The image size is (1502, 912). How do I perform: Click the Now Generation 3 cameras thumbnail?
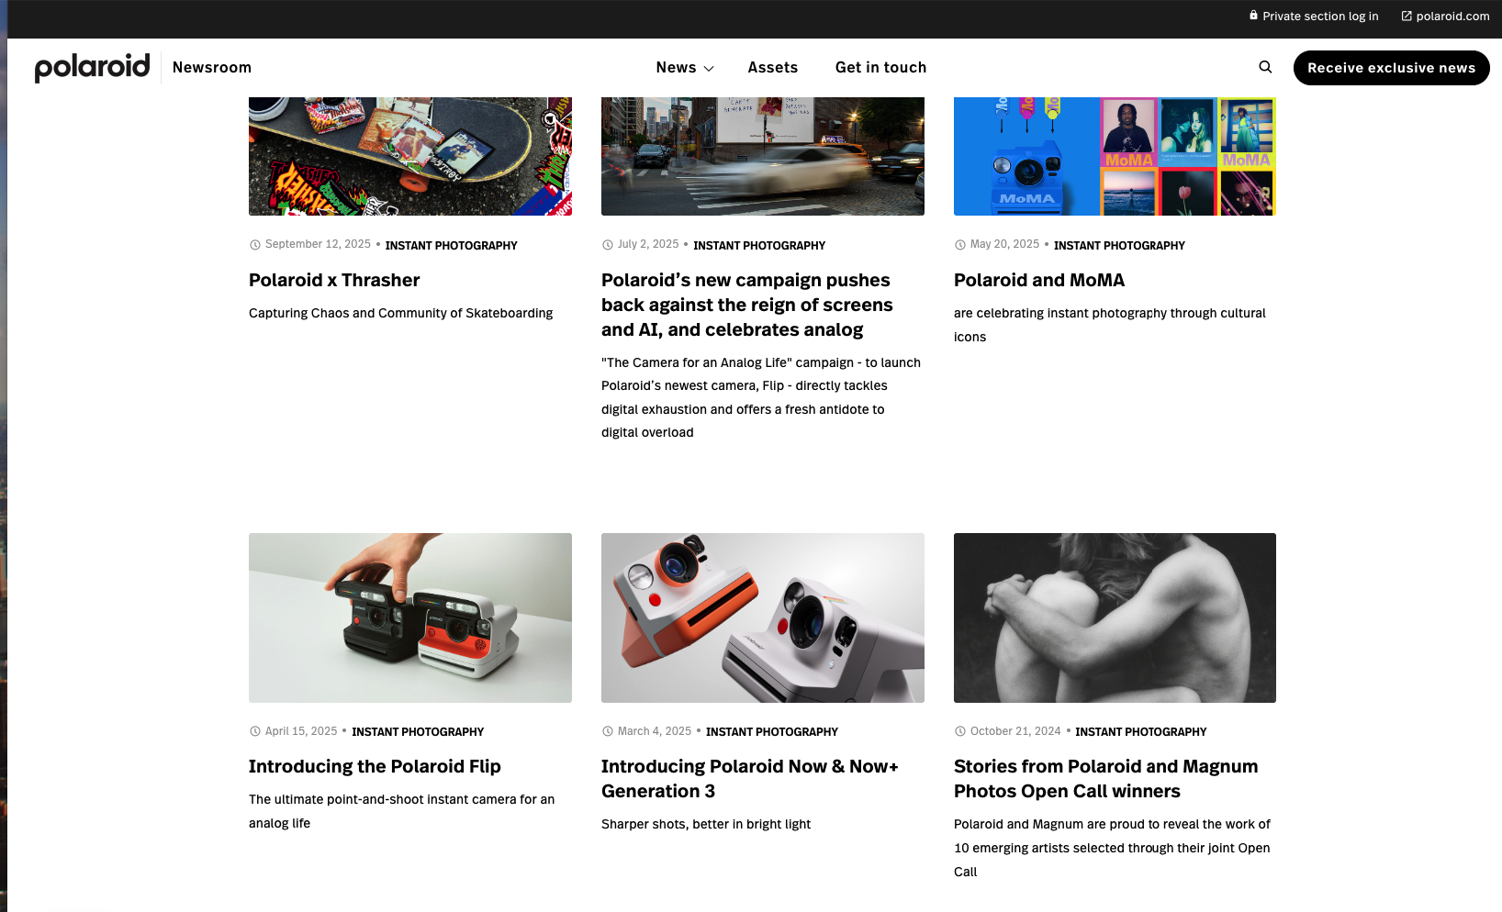tap(763, 617)
